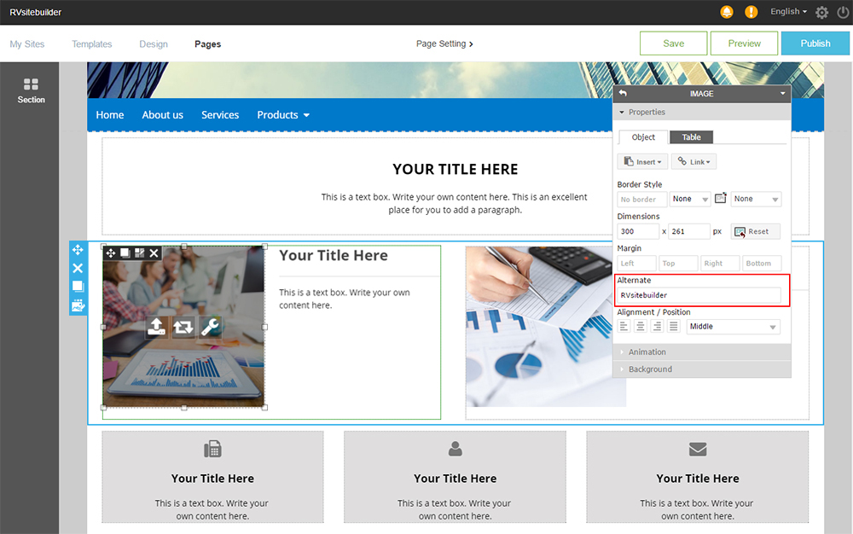Click the upload image icon on the selected photo
This screenshot has width=853, height=534.
click(x=156, y=327)
